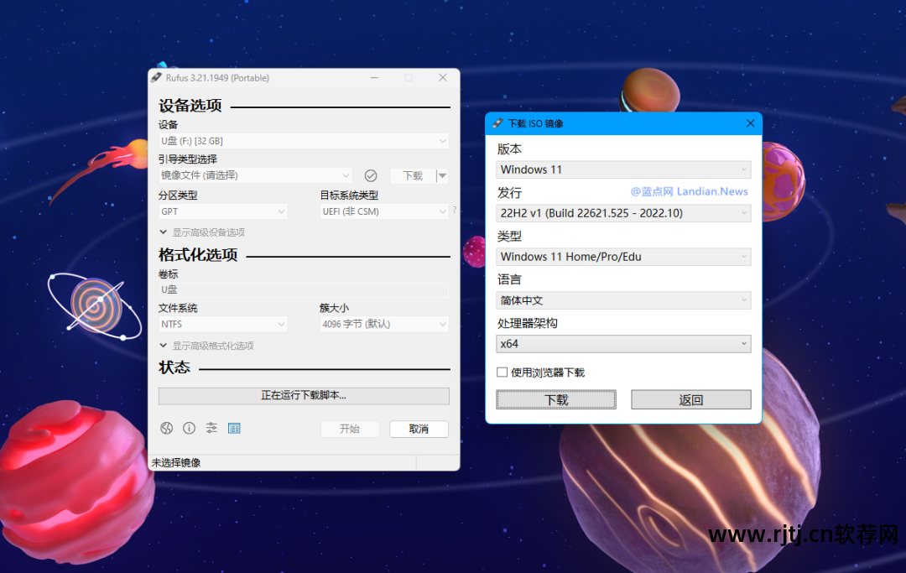Viewport: 906px width, 573px height.
Task: Click the 正在运行下载脚本 status progress bar
Action: 304,396
